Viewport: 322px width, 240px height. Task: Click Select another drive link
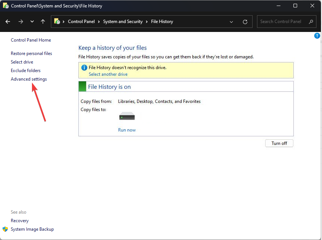(108, 74)
